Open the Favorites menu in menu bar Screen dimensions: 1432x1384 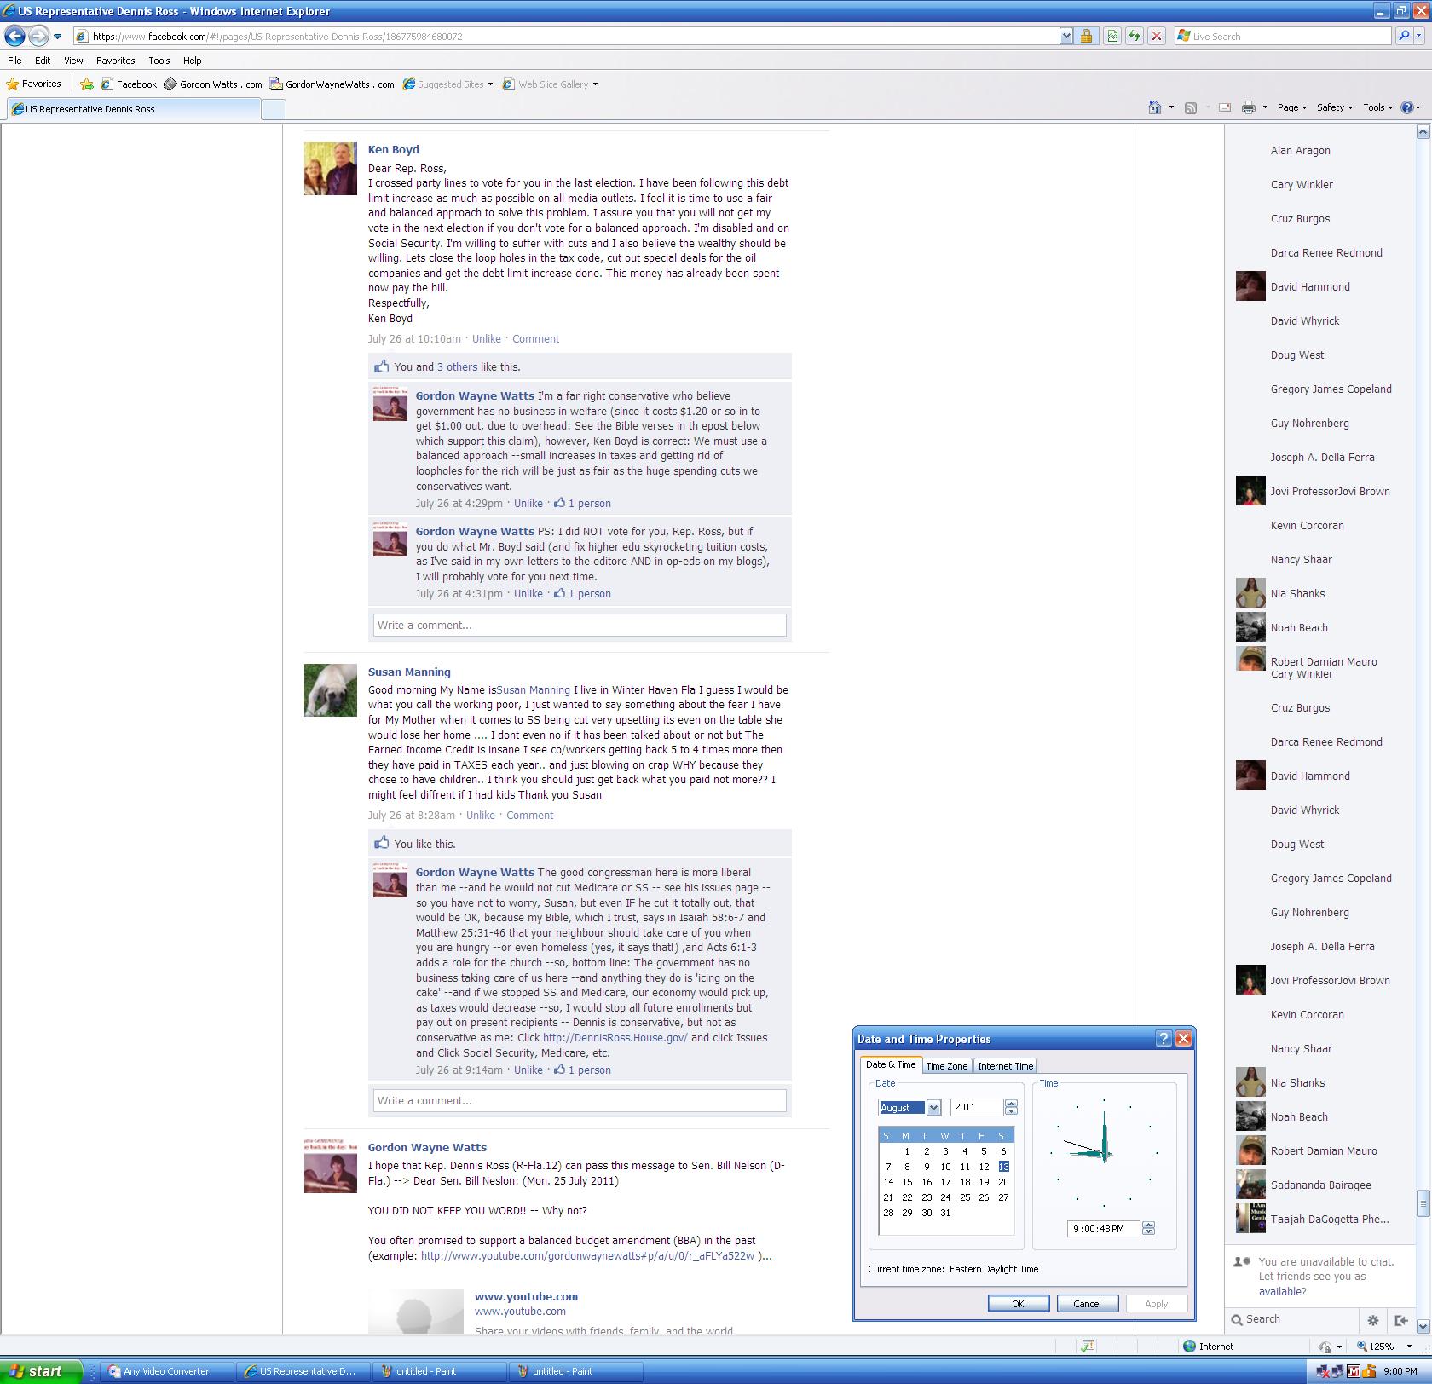pos(115,61)
